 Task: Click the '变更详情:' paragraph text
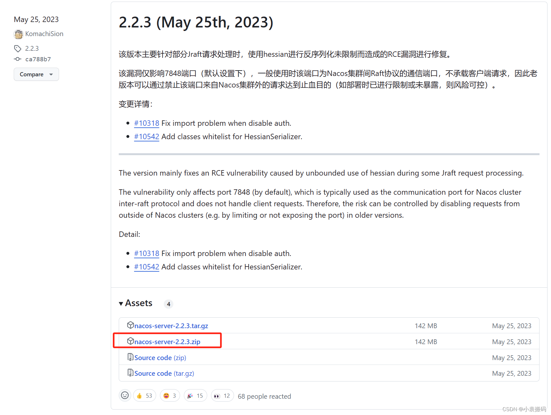136,104
